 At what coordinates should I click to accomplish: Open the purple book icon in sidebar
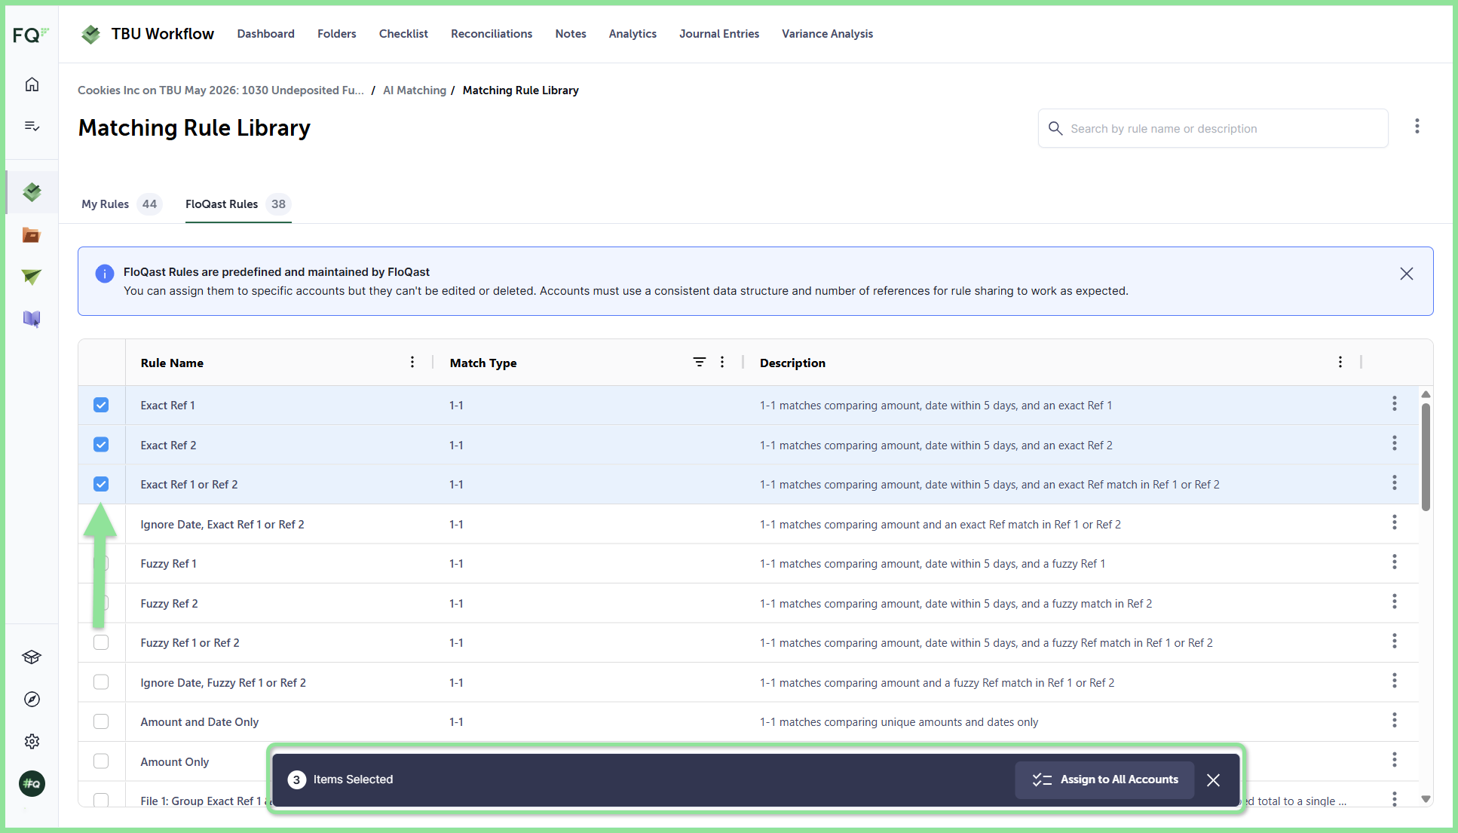[32, 319]
